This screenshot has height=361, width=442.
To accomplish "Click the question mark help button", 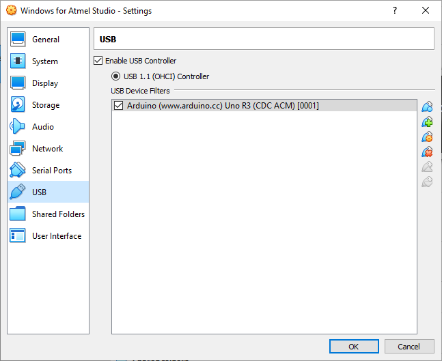I will [x=395, y=11].
